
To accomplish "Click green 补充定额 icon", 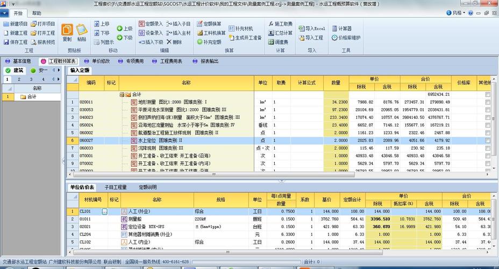I will coord(199,42).
